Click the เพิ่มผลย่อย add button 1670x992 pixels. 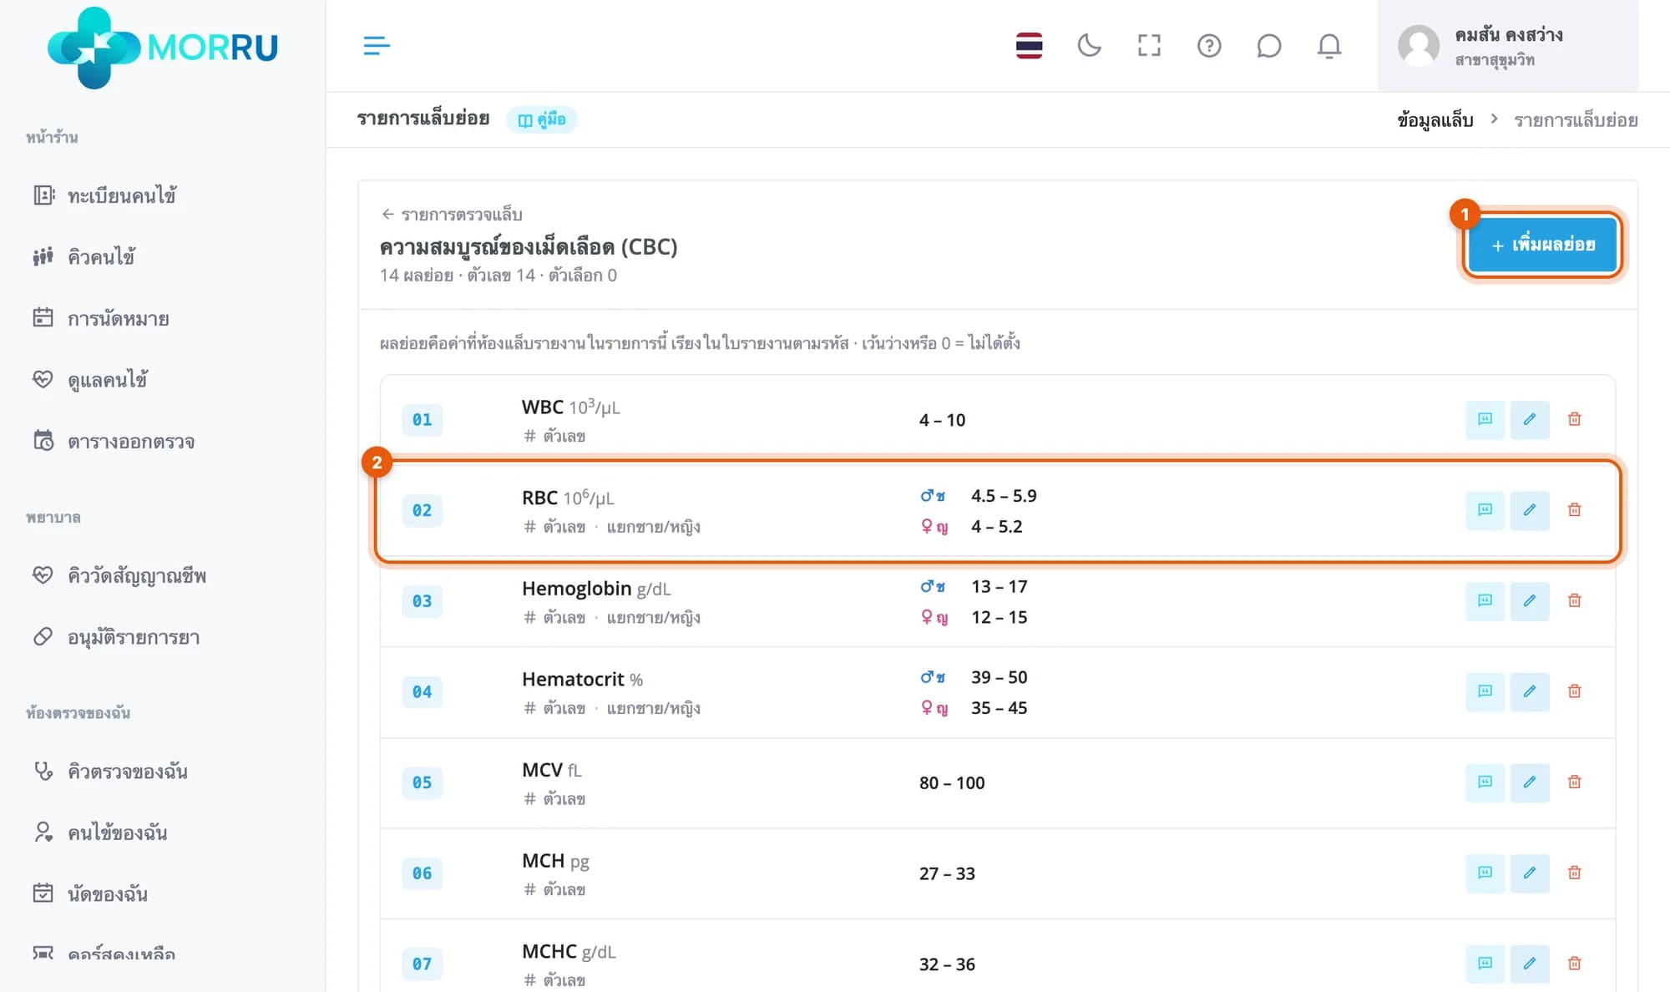(x=1543, y=245)
